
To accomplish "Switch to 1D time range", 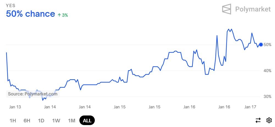I will point(41,120).
